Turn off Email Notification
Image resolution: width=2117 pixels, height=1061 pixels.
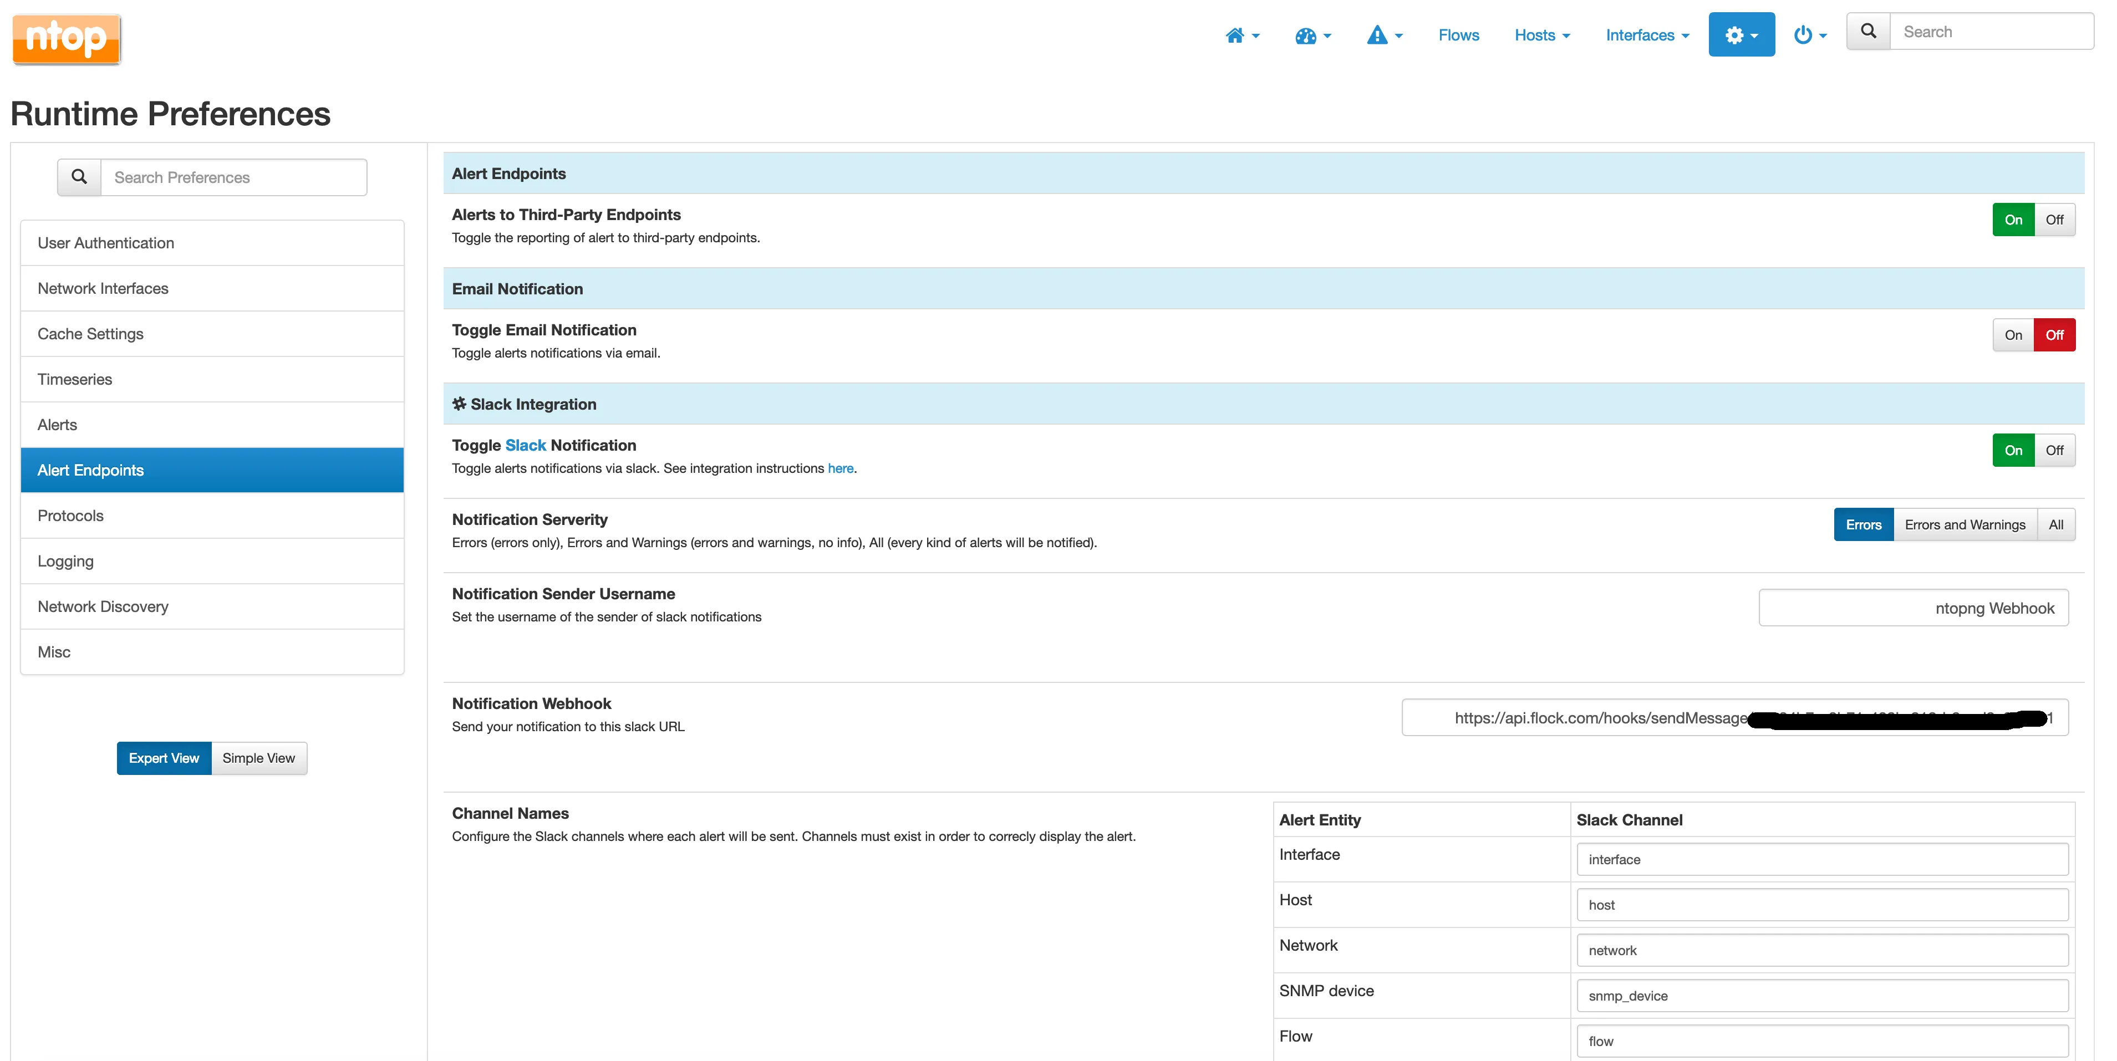[2054, 334]
